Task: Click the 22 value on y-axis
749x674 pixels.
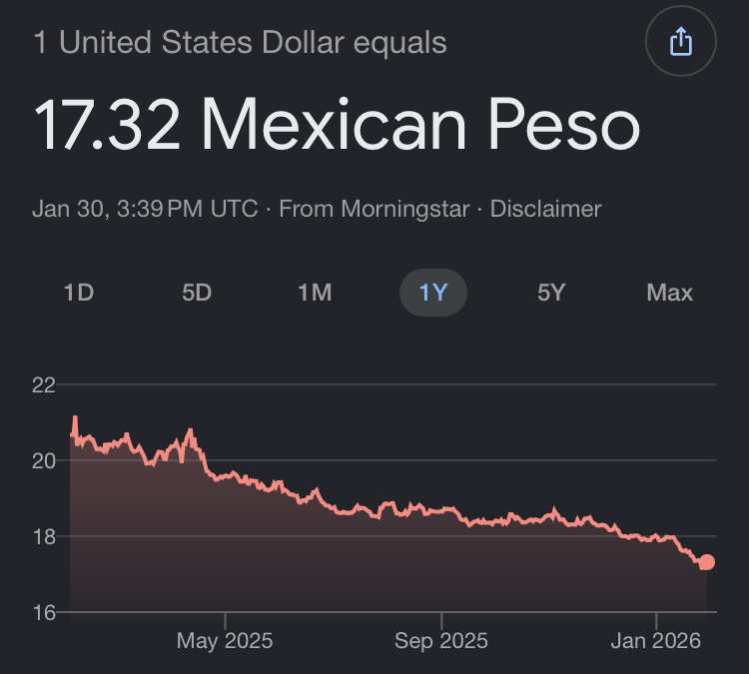Action: 44,385
